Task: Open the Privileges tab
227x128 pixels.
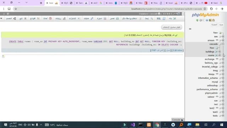Action: (74, 18)
